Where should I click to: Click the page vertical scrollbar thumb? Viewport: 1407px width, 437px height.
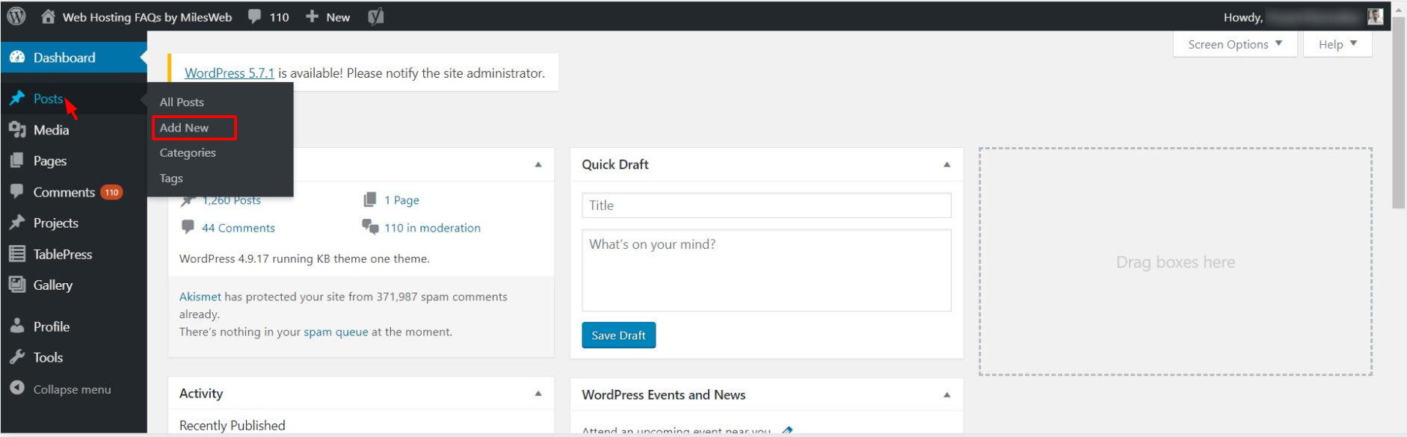(x=1399, y=112)
